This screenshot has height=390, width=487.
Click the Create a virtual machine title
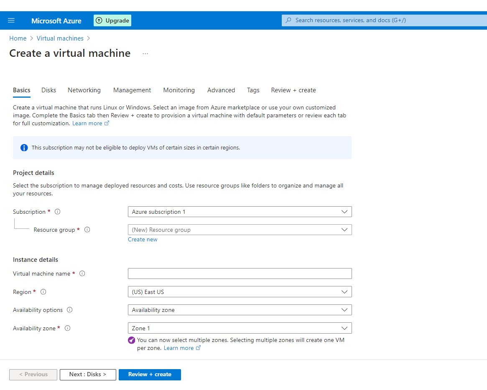click(70, 53)
